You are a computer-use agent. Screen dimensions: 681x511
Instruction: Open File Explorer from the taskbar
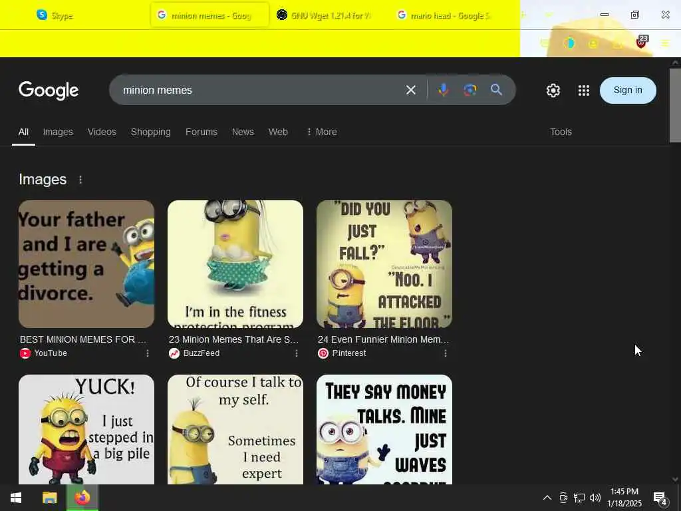(49, 498)
